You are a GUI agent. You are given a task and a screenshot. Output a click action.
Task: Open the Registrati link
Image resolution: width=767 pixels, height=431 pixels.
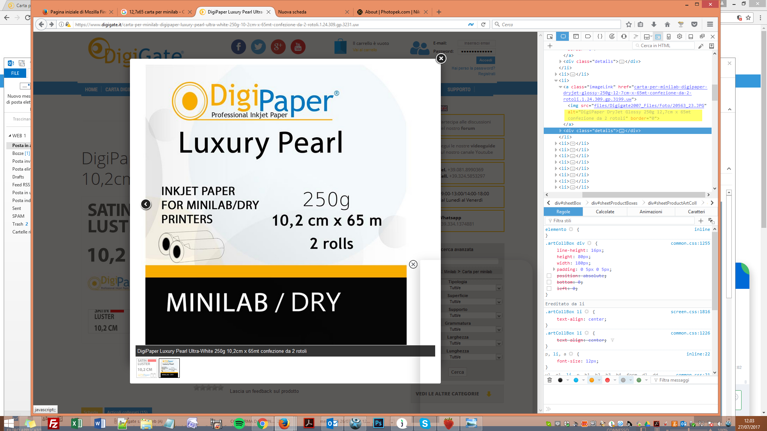click(x=486, y=74)
